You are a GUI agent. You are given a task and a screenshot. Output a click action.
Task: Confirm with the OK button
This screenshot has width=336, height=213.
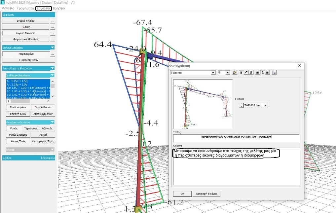(x=182, y=194)
